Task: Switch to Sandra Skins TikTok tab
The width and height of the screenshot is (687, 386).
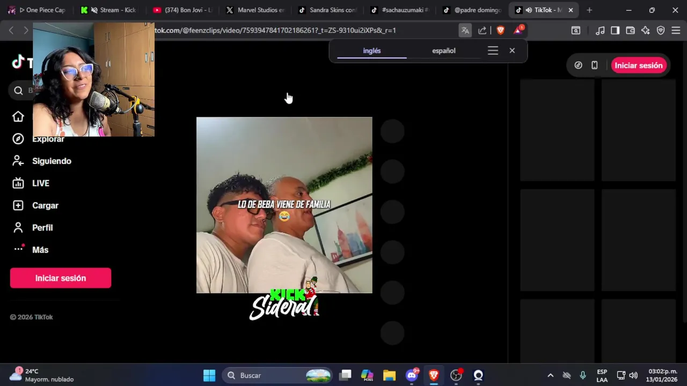Action: point(326,10)
